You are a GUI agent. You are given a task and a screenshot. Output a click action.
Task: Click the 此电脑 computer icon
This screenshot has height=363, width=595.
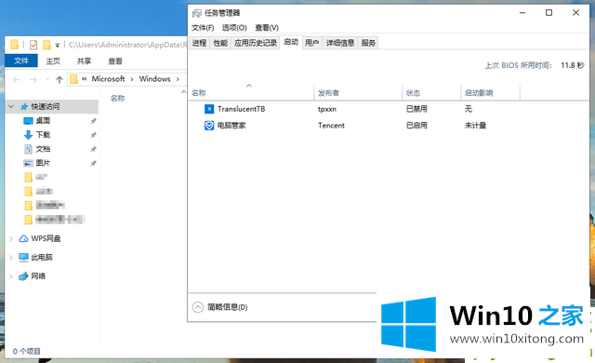pyautogui.click(x=23, y=258)
